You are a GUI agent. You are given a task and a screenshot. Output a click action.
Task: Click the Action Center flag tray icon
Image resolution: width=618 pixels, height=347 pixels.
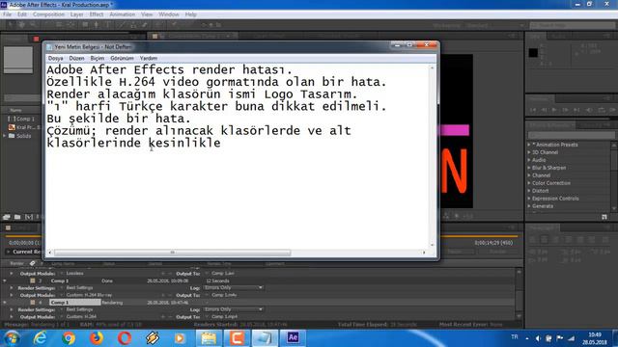pyautogui.click(x=560, y=338)
